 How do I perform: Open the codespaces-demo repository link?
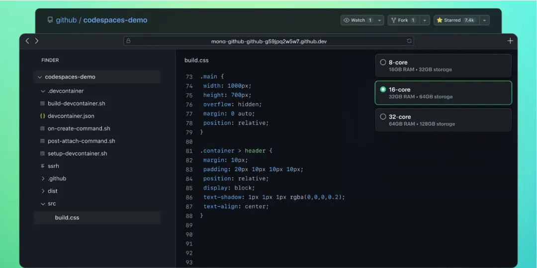(x=115, y=20)
